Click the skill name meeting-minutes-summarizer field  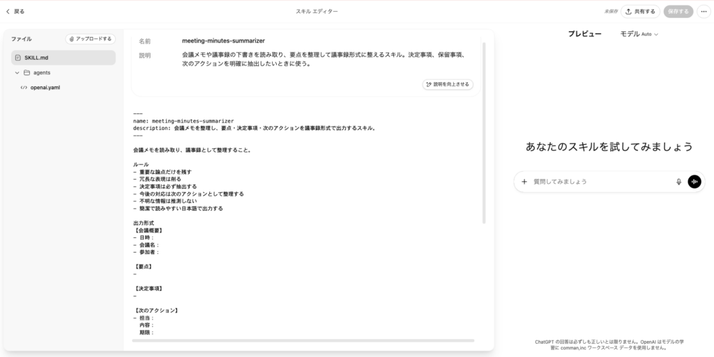click(x=223, y=41)
